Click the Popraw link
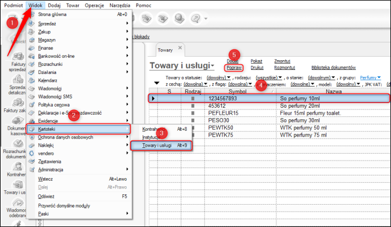The height and width of the screenshot is (227, 391). 234,68
